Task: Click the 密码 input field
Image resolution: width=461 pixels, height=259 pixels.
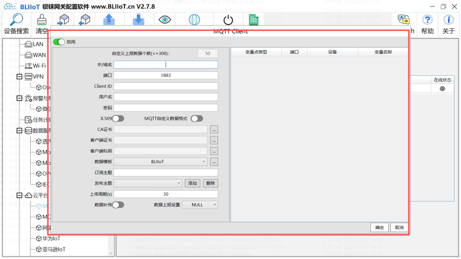Action: point(166,108)
